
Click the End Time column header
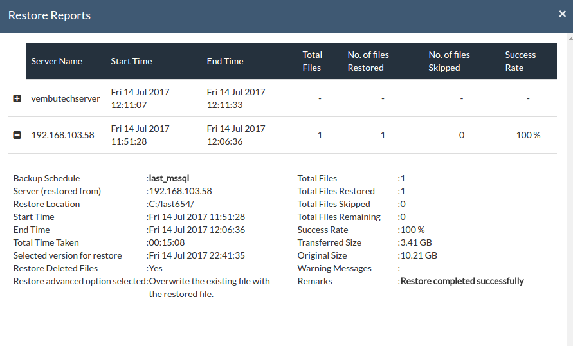225,61
